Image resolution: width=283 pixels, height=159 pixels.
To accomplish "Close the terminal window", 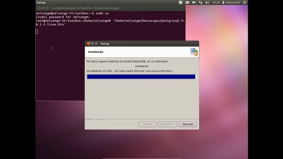I will pos(39,8).
